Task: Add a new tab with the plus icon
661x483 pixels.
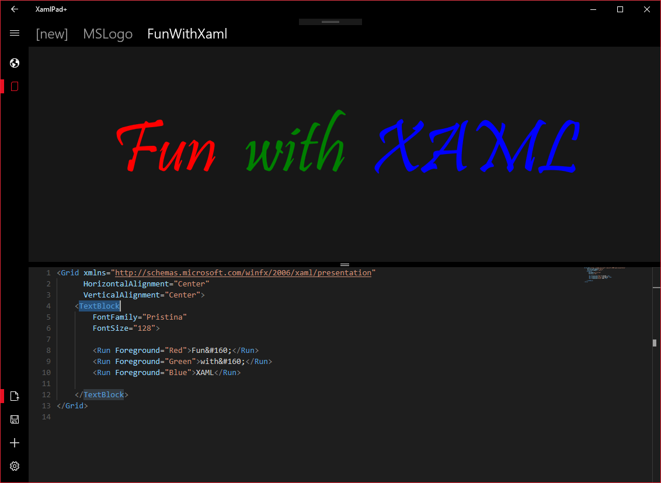Action: (x=15, y=442)
